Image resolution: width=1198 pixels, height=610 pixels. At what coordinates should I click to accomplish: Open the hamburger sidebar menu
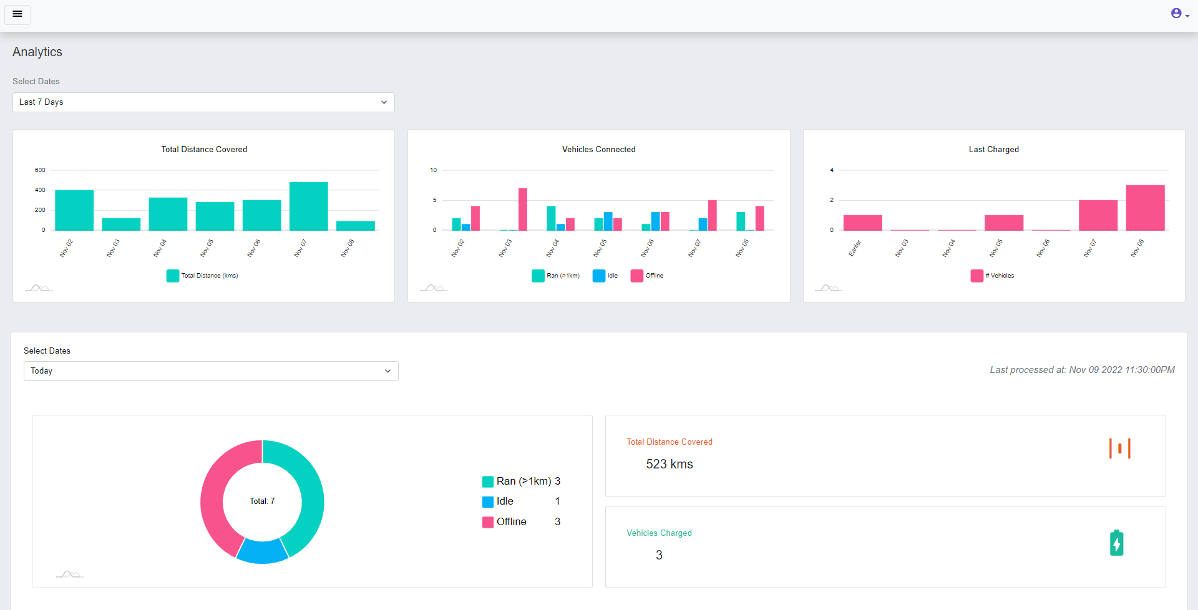[x=17, y=14]
